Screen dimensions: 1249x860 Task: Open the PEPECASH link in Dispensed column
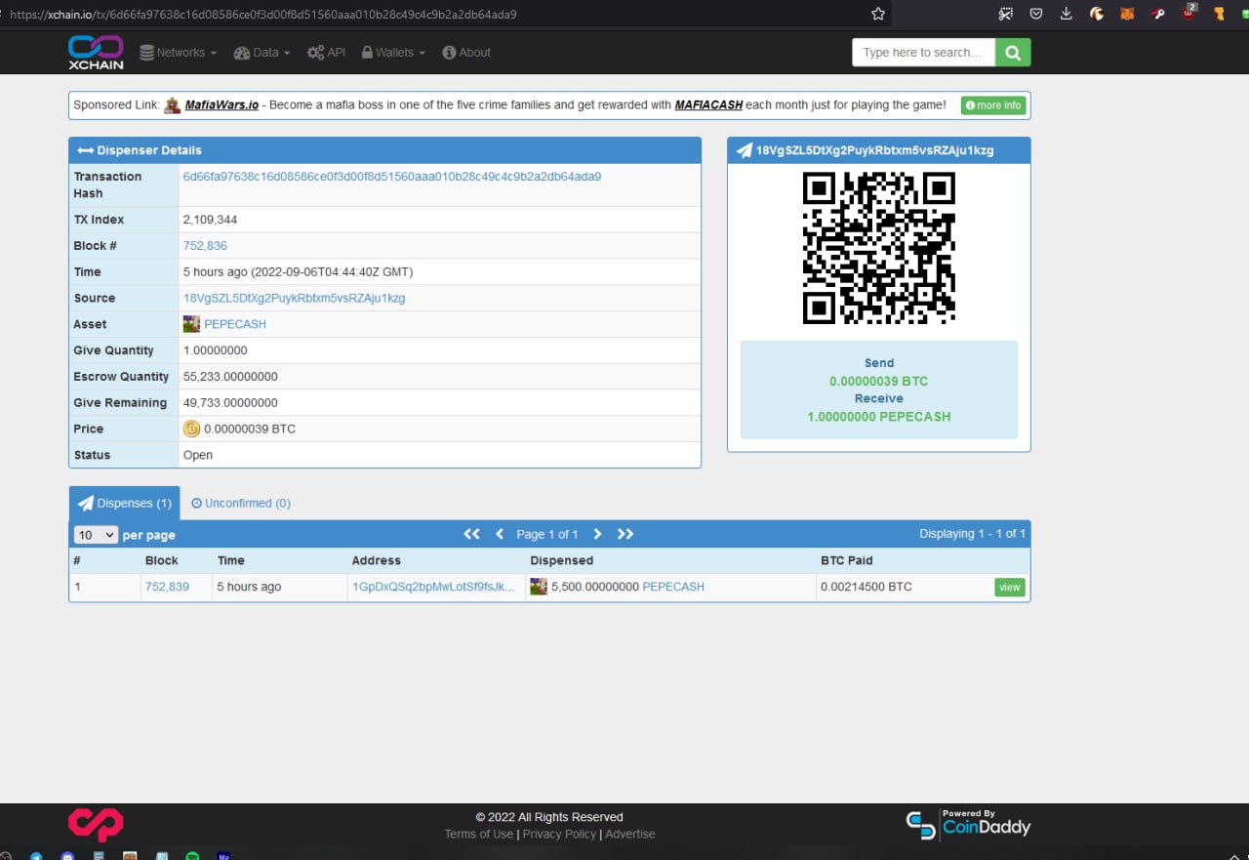click(673, 587)
